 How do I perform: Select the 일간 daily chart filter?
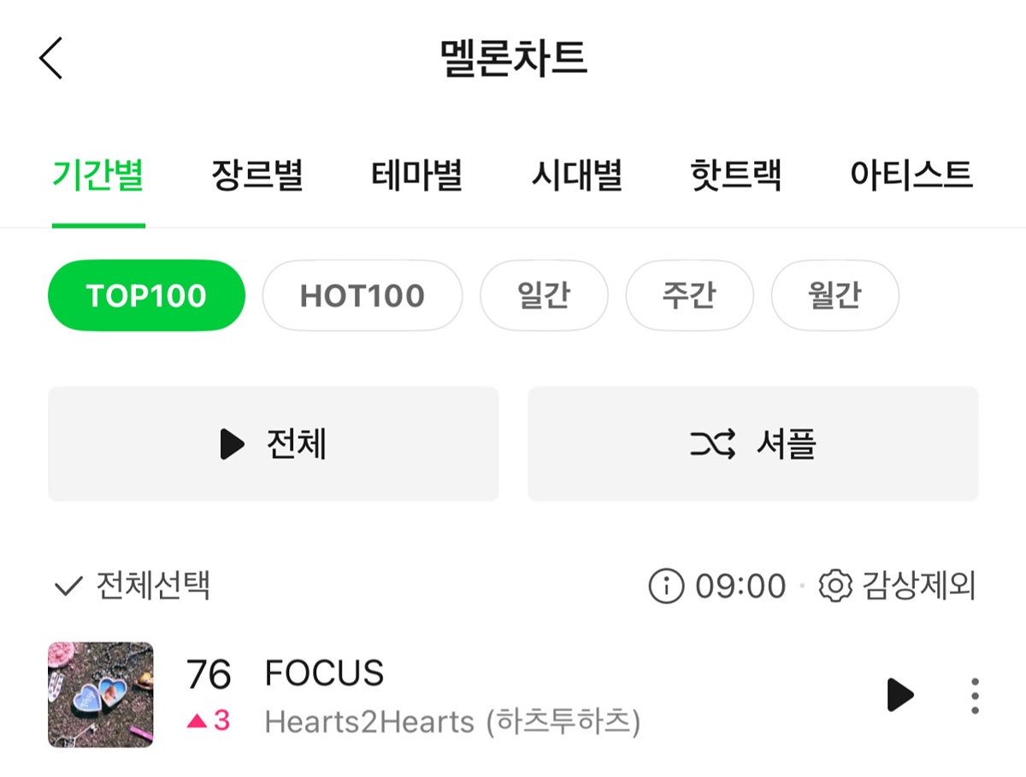[544, 296]
